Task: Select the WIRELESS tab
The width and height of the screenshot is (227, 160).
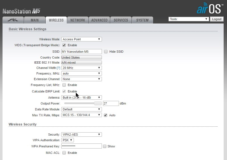Action: tap(56, 20)
